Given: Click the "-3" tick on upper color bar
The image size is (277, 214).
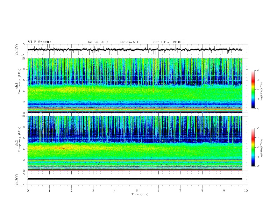Looking at the screenshot, I should (x=258, y=70).
